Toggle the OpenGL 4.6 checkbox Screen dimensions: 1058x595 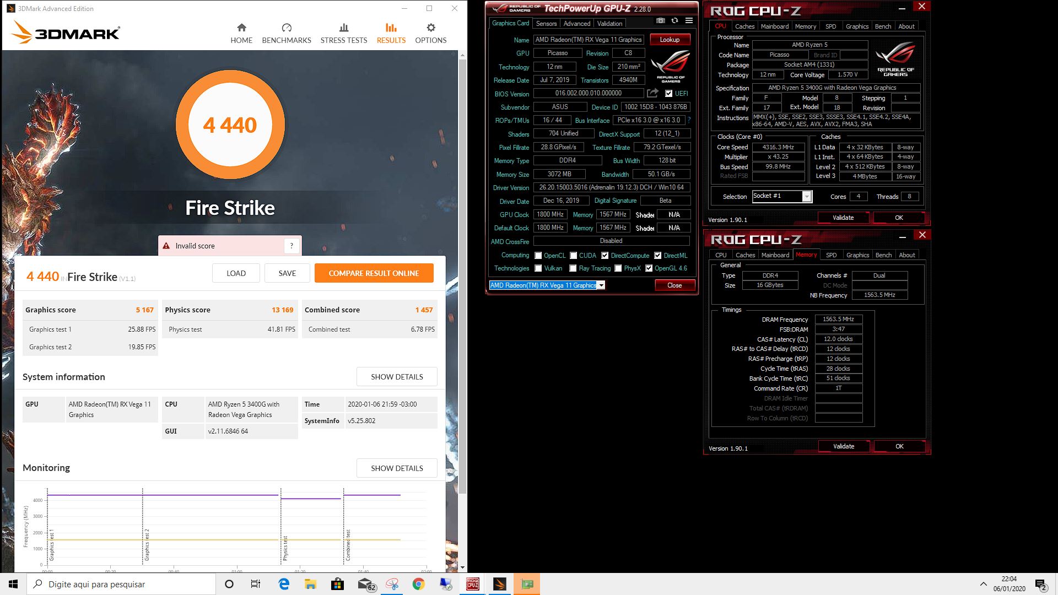649,268
